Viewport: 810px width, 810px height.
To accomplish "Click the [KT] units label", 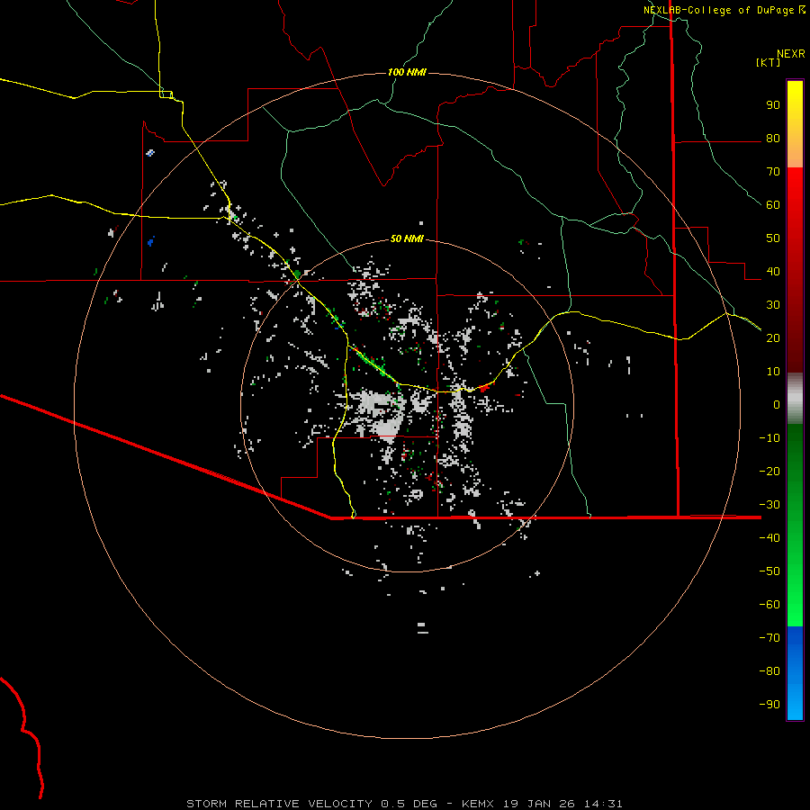I will (768, 62).
